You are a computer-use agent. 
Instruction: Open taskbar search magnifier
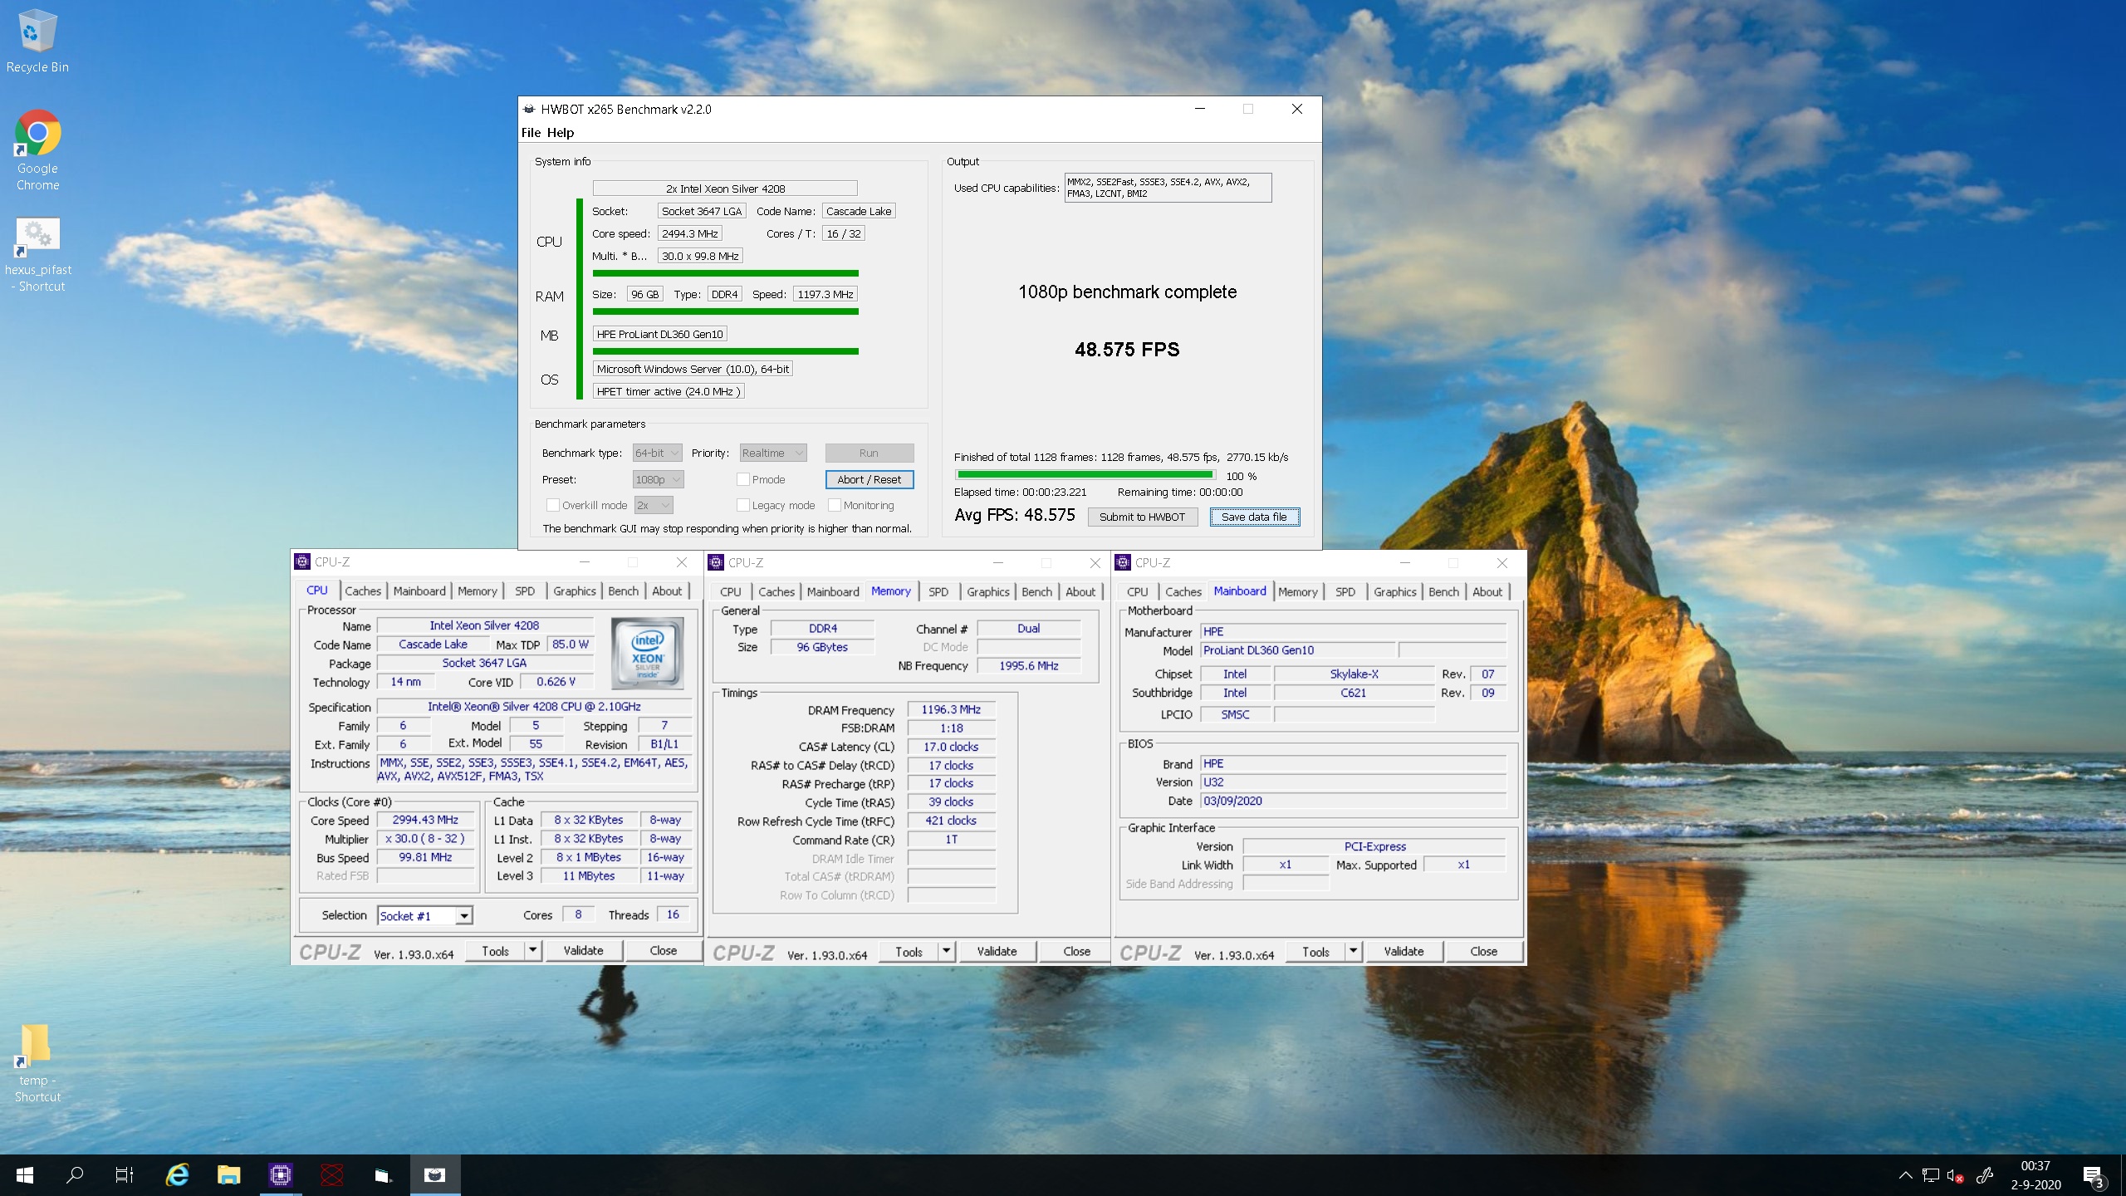(x=75, y=1175)
